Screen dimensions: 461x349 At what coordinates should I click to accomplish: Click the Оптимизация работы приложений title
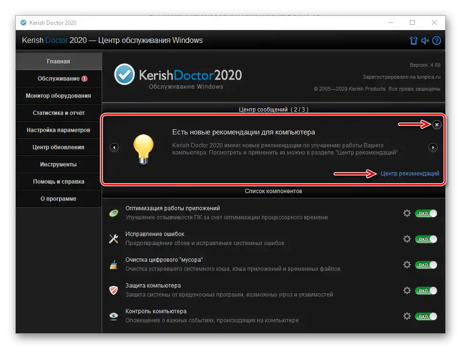(x=173, y=208)
